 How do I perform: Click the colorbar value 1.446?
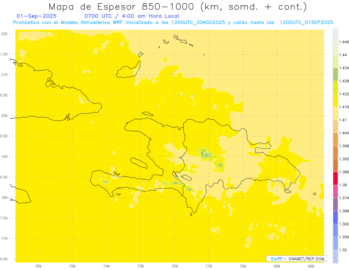(x=345, y=42)
